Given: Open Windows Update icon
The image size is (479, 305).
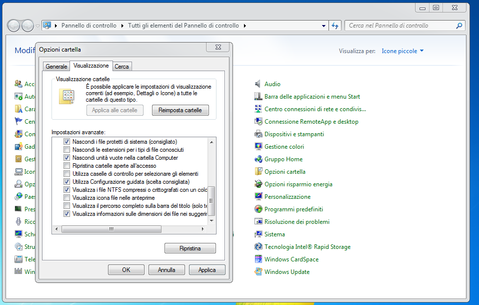Looking at the screenshot, I should point(258,272).
